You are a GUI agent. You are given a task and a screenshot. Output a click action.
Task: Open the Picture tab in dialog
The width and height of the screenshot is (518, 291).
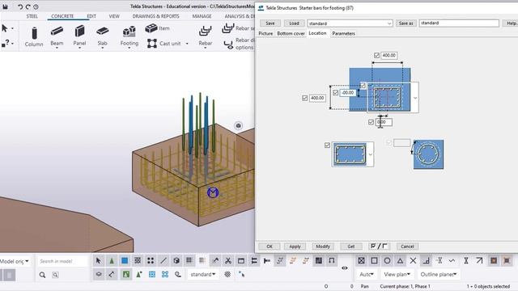(265, 33)
